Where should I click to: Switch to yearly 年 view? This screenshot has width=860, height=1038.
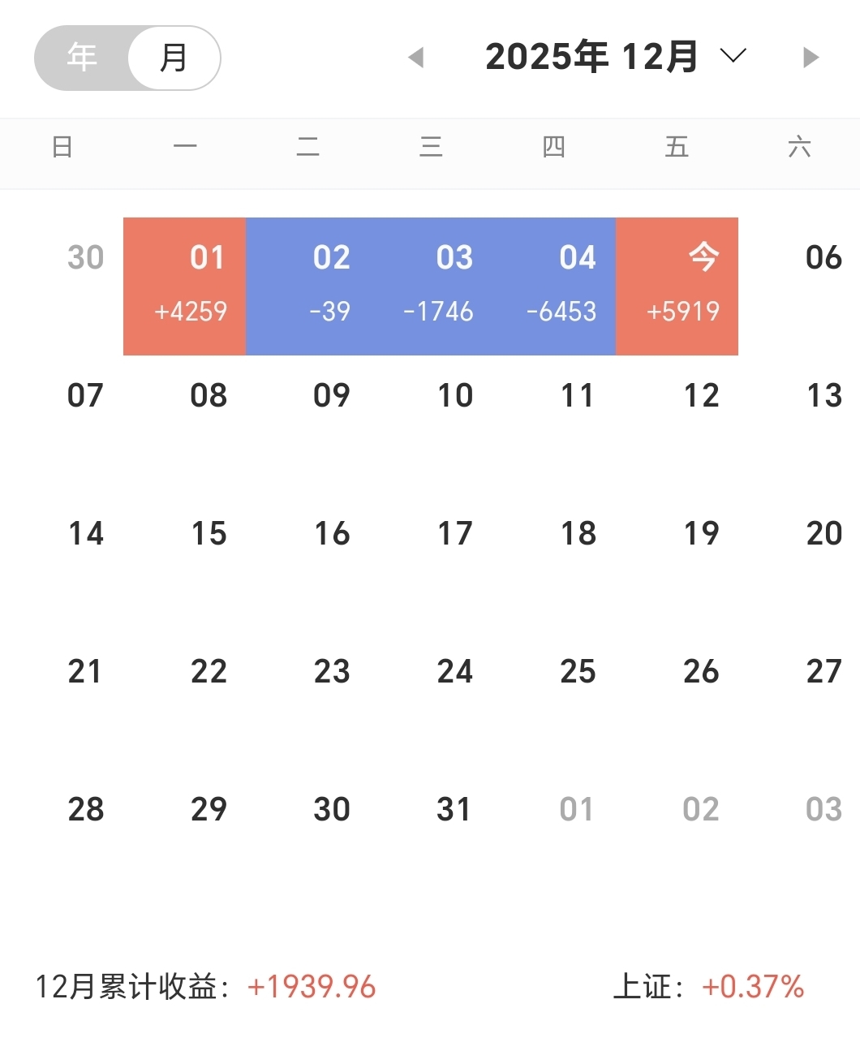[x=82, y=58]
